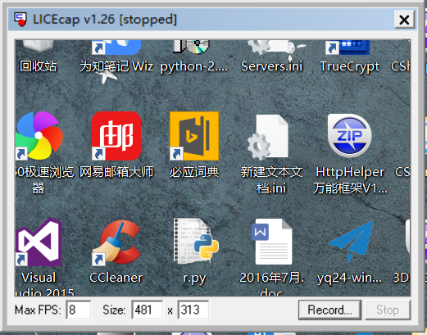Select the 2016年7月.doc document icon
427x335 pixels.
272,242
